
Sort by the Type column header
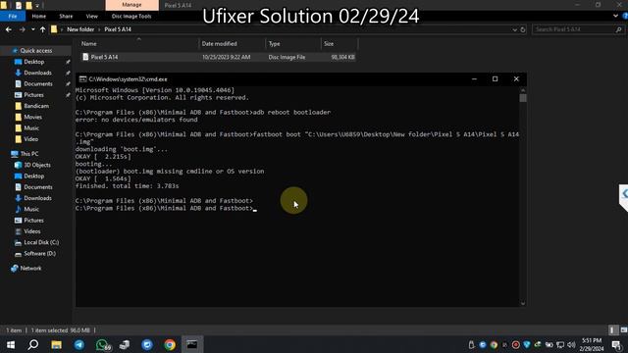[x=275, y=43]
